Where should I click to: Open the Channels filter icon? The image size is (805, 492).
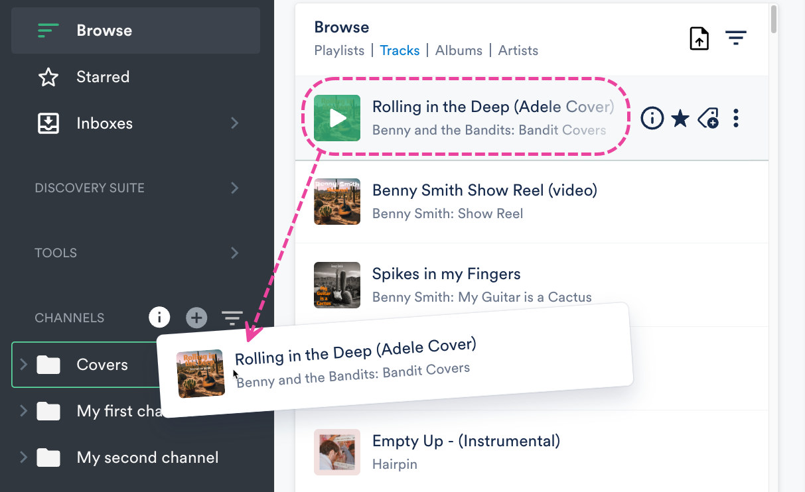(x=232, y=318)
